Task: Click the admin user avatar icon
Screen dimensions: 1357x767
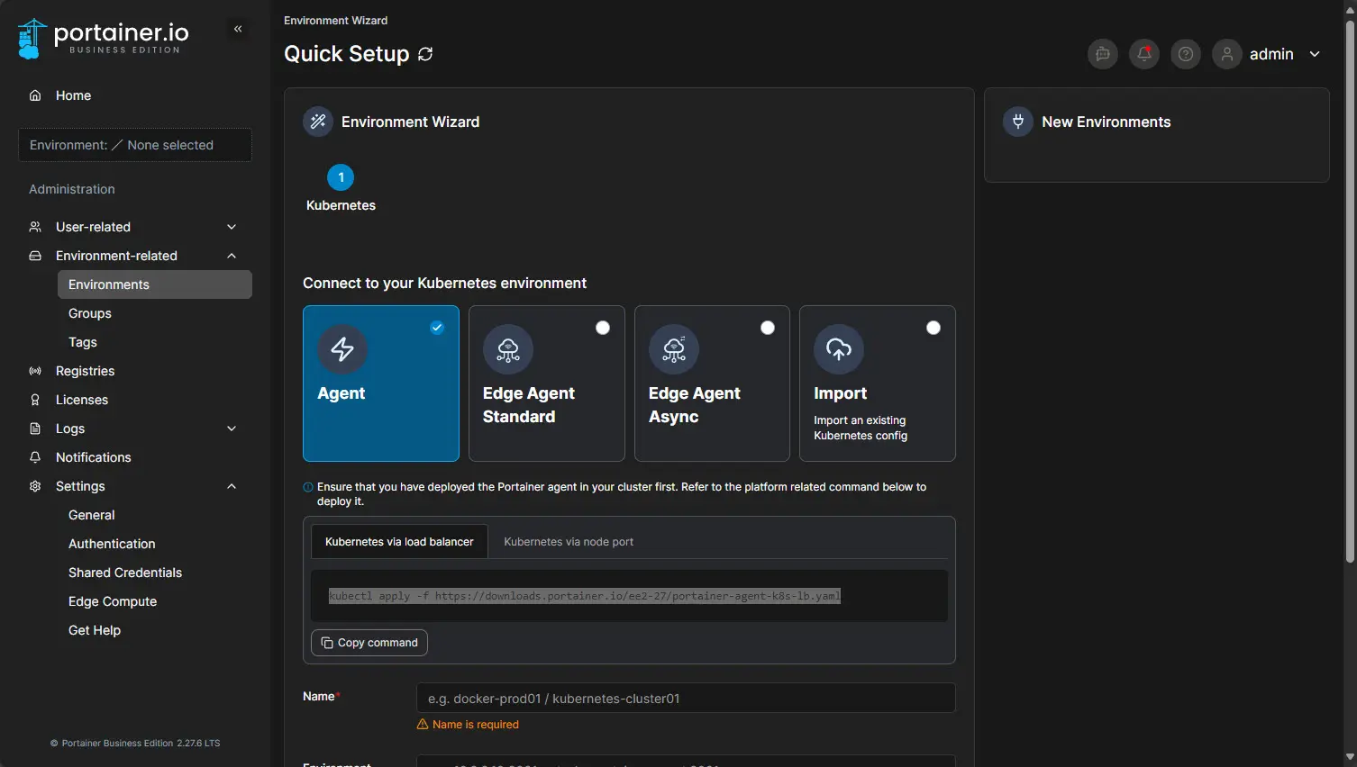Action: click(x=1227, y=54)
